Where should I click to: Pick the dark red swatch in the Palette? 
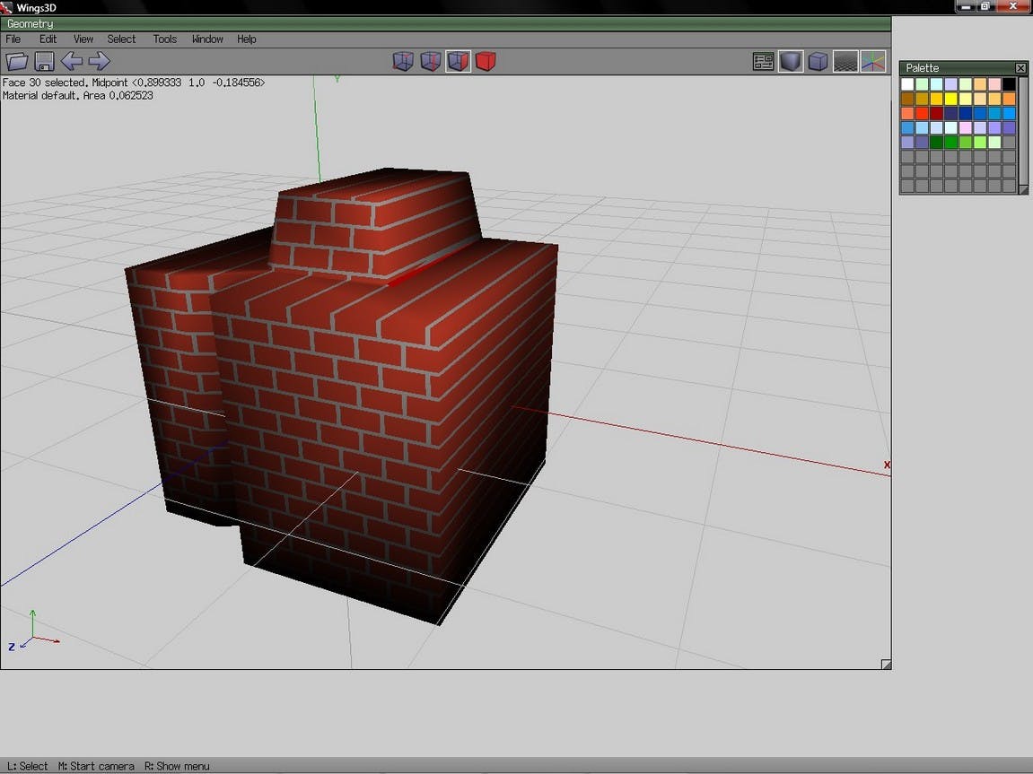(x=936, y=113)
